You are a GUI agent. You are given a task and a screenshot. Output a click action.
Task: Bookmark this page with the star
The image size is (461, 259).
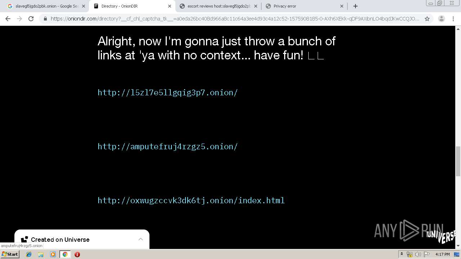click(x=427, y=19)
